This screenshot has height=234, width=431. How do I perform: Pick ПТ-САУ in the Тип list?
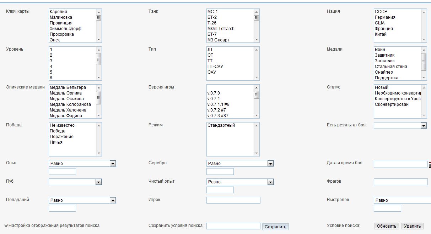pos(215,67)
